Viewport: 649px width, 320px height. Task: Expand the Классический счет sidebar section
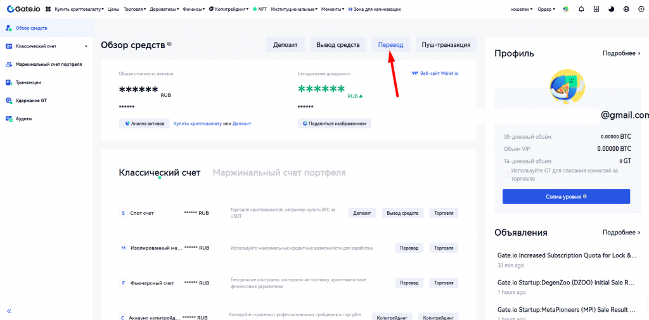pos(86,46)
